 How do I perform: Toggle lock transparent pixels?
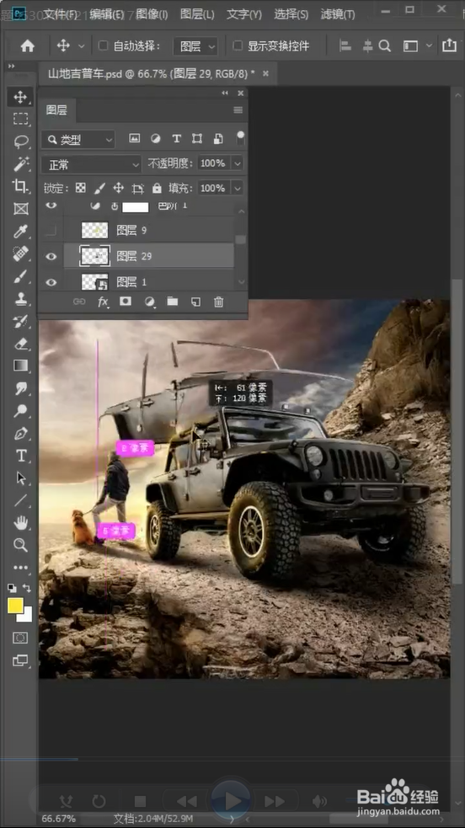point(80,188)
